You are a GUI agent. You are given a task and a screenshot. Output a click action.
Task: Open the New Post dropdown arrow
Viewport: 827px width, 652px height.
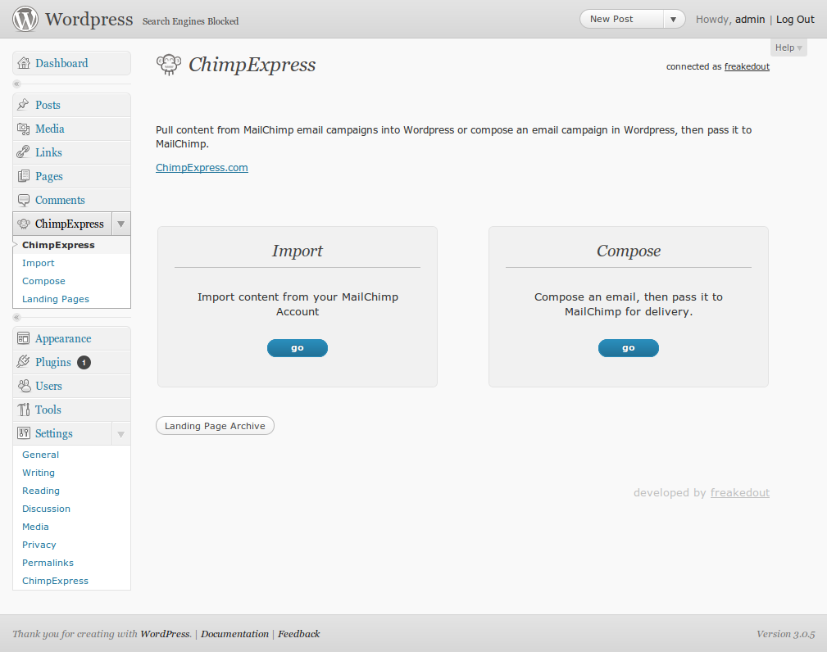tap(673, 20)
